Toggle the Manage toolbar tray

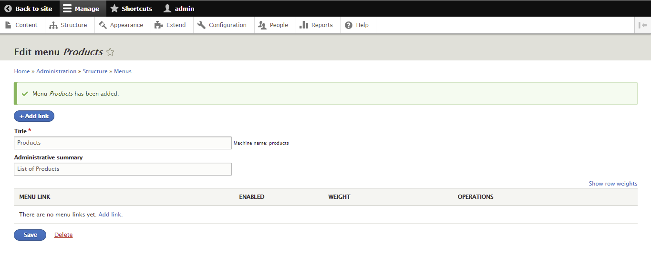[x=82, y=9]
